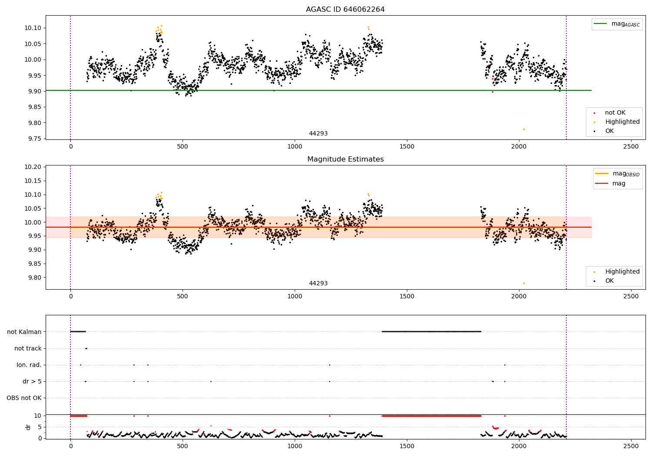The image size is (652, 456).
Task: Click the '44293' annotation in the middle plot
Action: coord(318,283)
